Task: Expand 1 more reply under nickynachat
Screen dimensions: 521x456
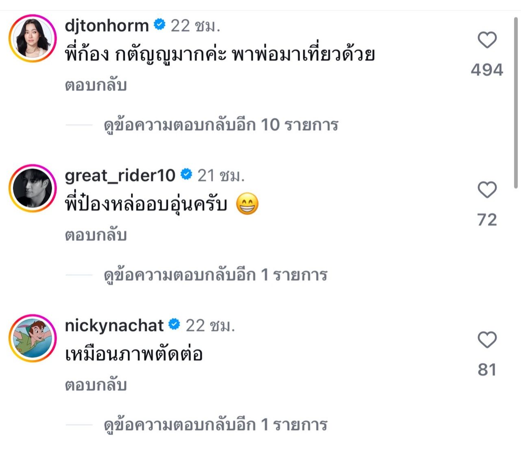Action: 216,425
